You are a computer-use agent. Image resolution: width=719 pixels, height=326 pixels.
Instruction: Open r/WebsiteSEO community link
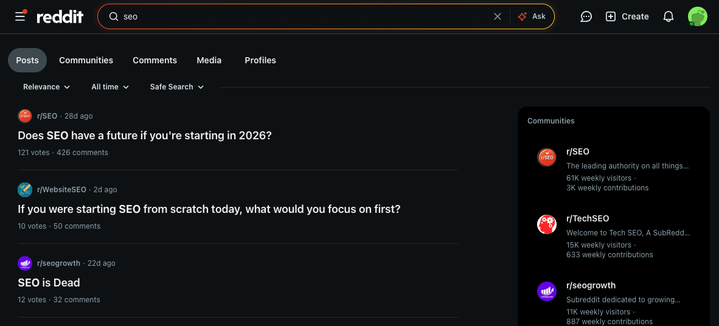62,189
